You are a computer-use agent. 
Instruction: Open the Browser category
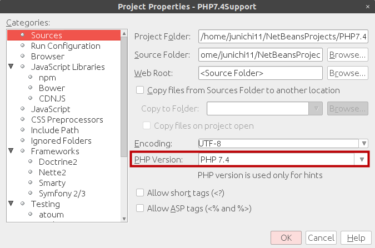coord(47,57)
